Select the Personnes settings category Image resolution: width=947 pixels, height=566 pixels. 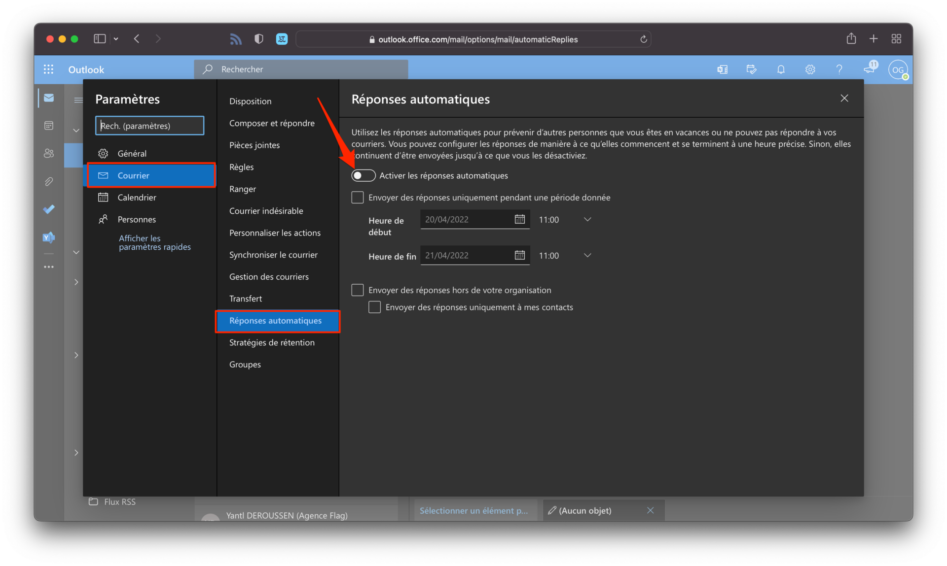click(151, 219)
